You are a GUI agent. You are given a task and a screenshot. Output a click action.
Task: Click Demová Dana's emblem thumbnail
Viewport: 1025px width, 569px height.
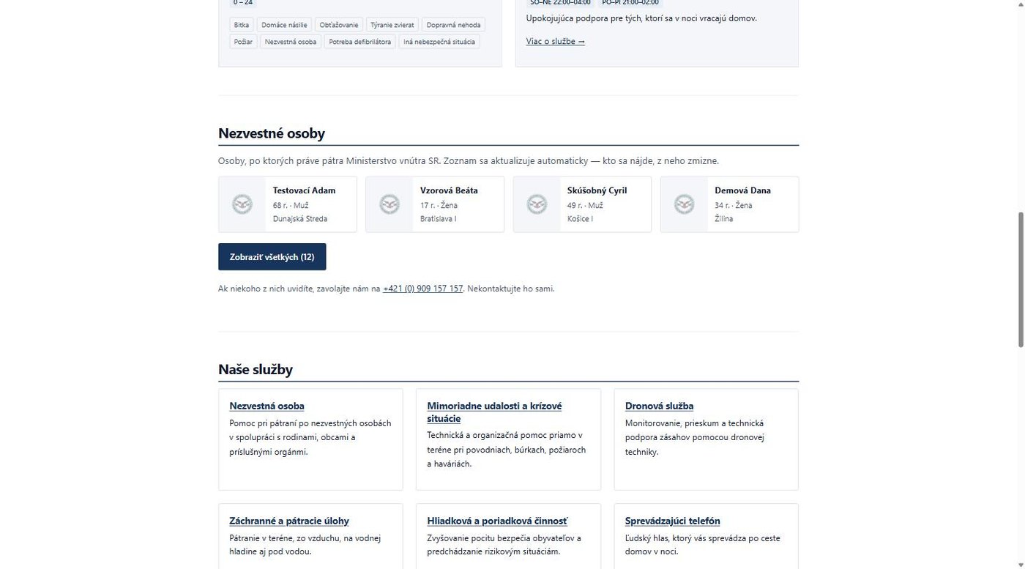point(684,204)
